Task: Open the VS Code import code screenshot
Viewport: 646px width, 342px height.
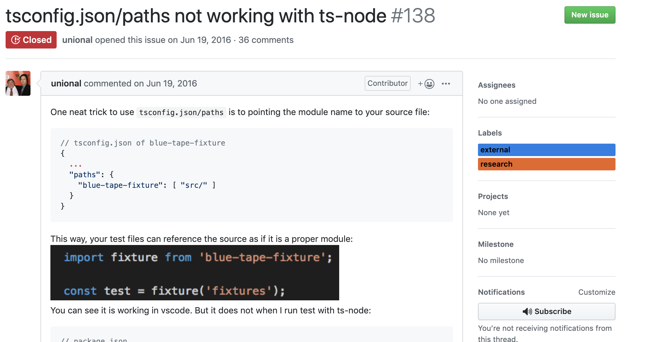Action: pyautogui.click(x=194, y=273)
